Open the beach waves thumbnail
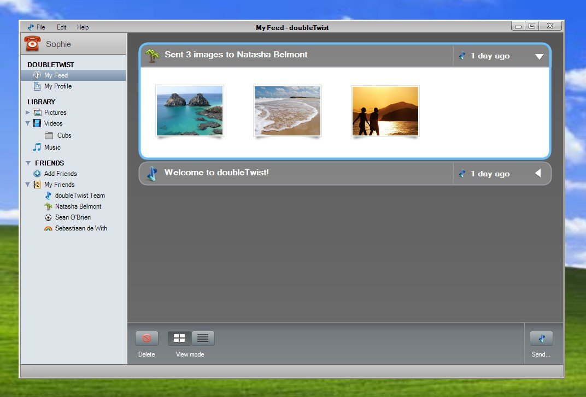 (288, 111)
